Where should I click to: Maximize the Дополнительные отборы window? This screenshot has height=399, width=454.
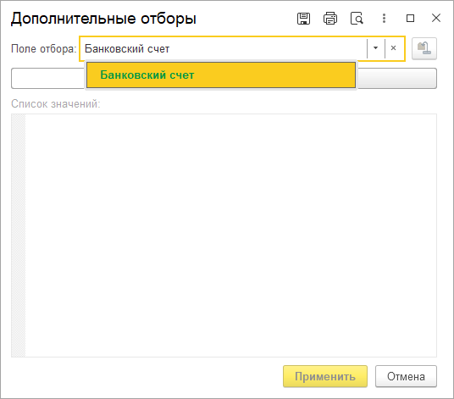point(410,19)
